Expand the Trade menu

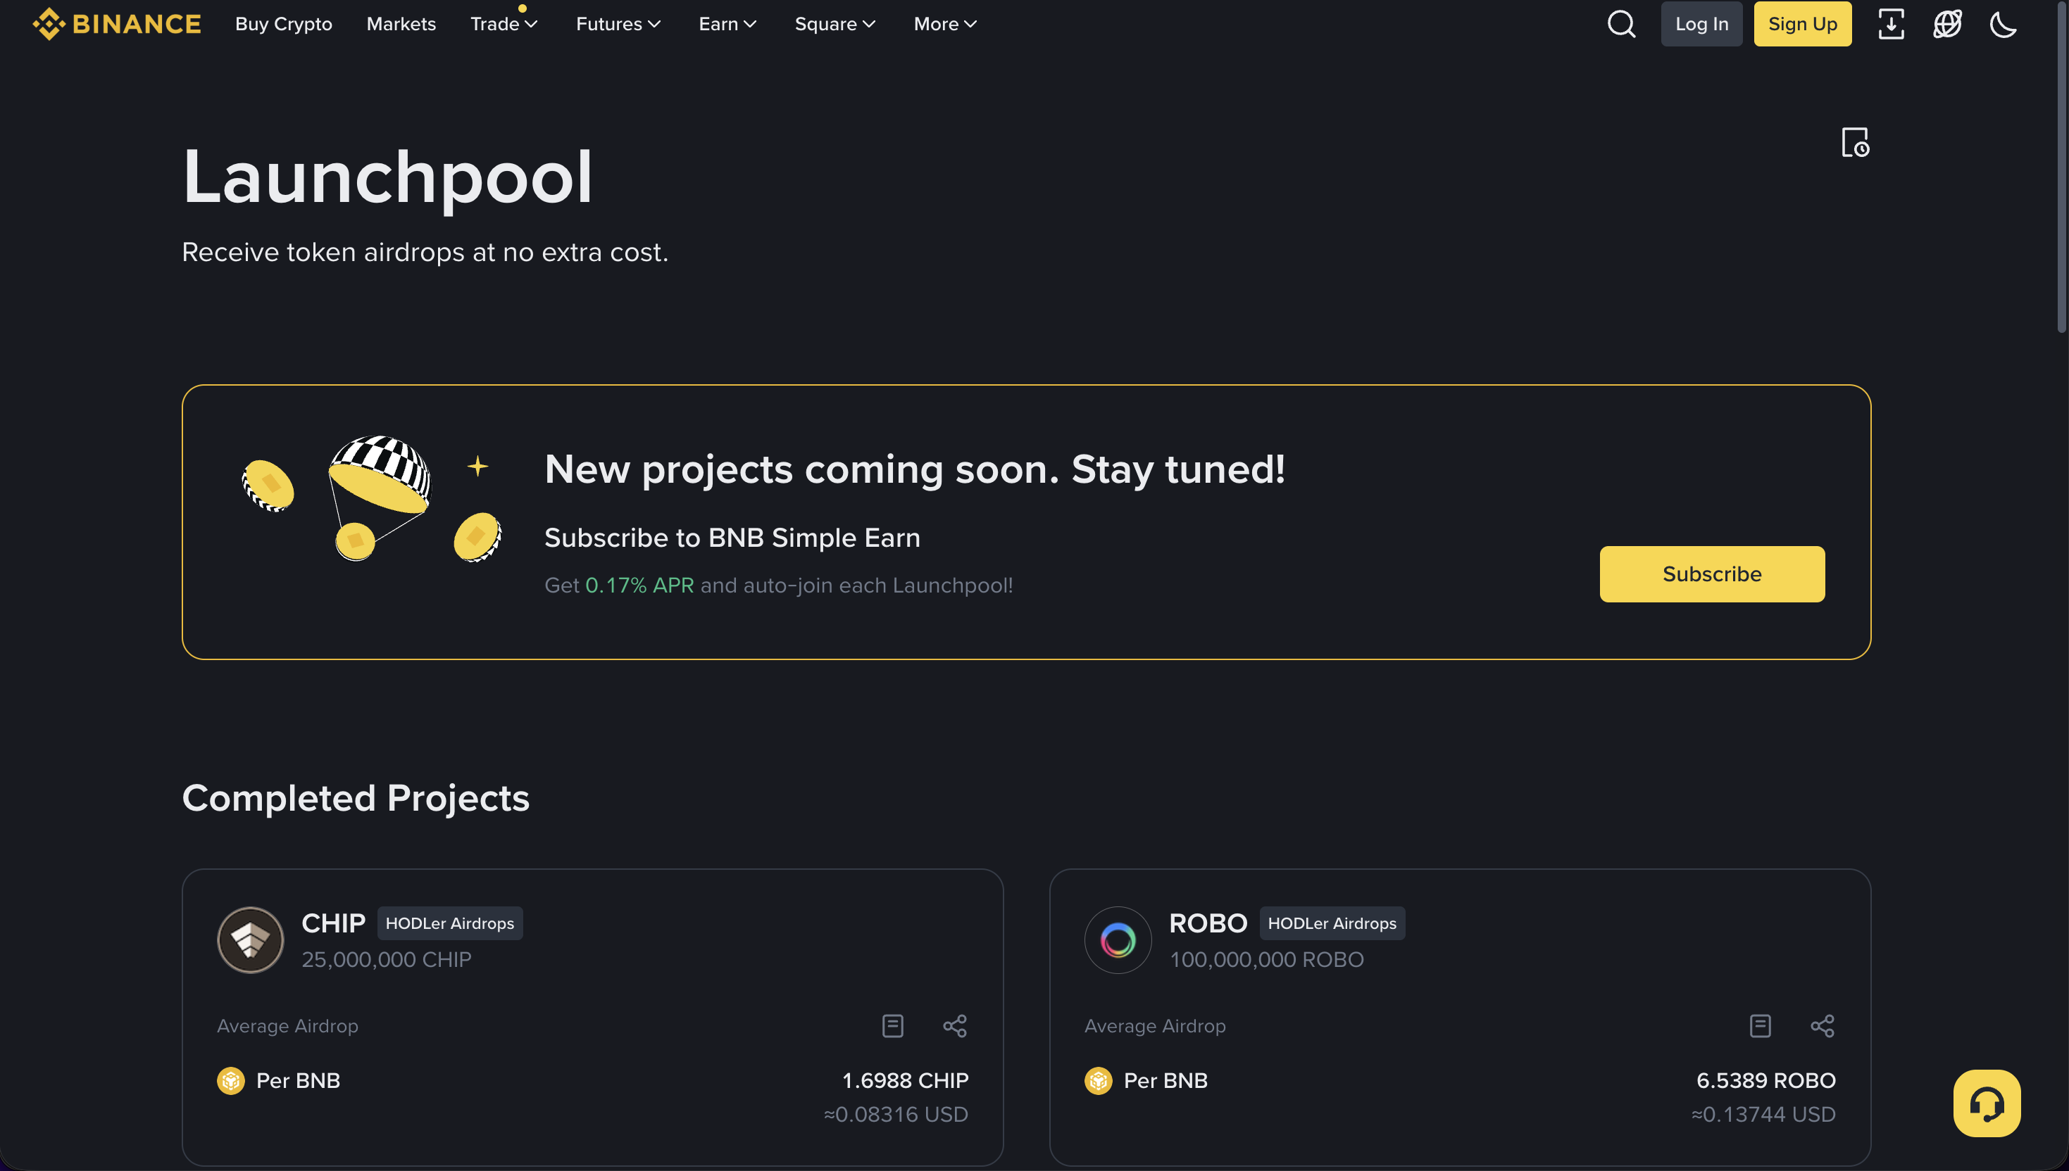504,24
